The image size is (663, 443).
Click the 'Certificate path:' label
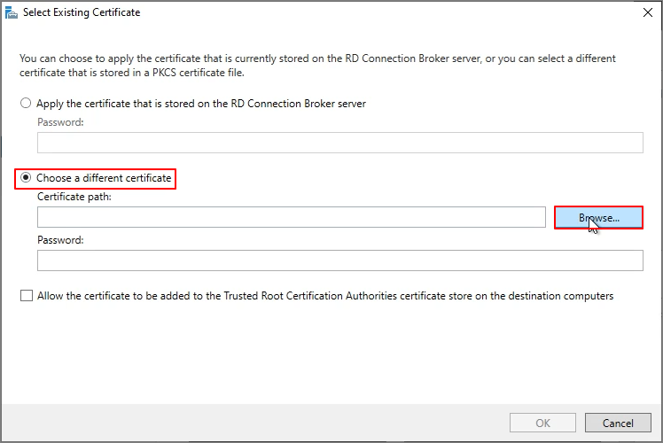74,197
